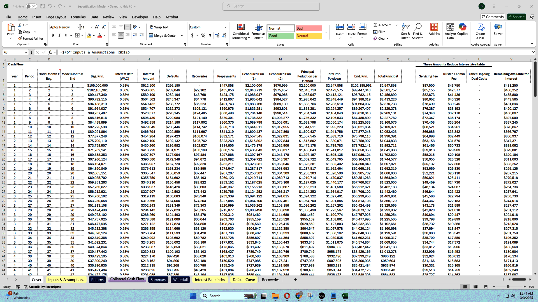This screenshot has width=538, height=302.
Task: Click Create a PDF icon
Action: point(480,27)
